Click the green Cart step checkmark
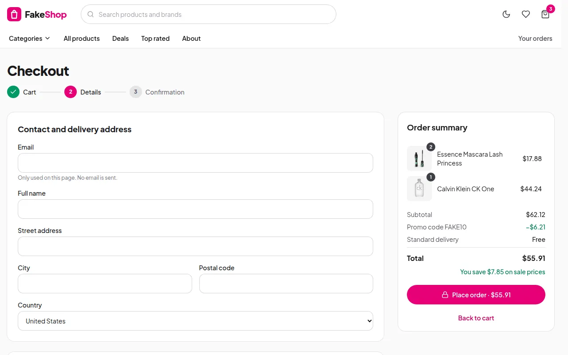Viewport: 568px width, 355px height. point(13,92)
